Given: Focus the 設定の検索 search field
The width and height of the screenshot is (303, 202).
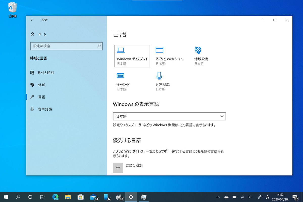Looking at the screenshot, I should (x=66, y=46).
